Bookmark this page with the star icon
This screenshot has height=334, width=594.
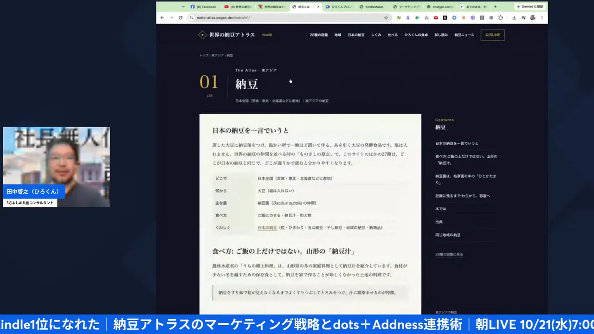386,18
